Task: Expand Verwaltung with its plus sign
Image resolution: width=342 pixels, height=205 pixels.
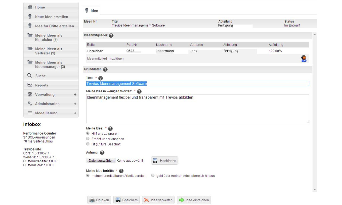Action: click(75, 94)
